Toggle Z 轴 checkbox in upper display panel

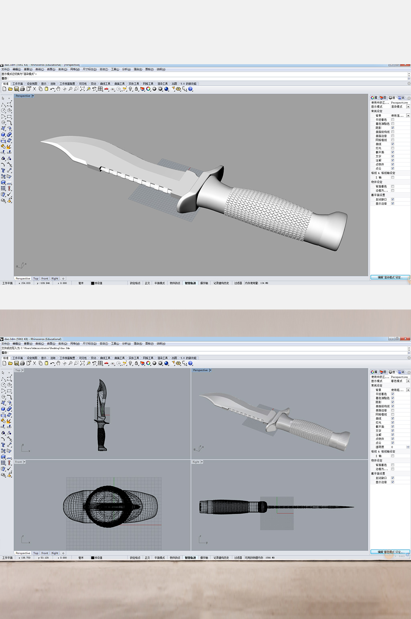click(393, 177)
